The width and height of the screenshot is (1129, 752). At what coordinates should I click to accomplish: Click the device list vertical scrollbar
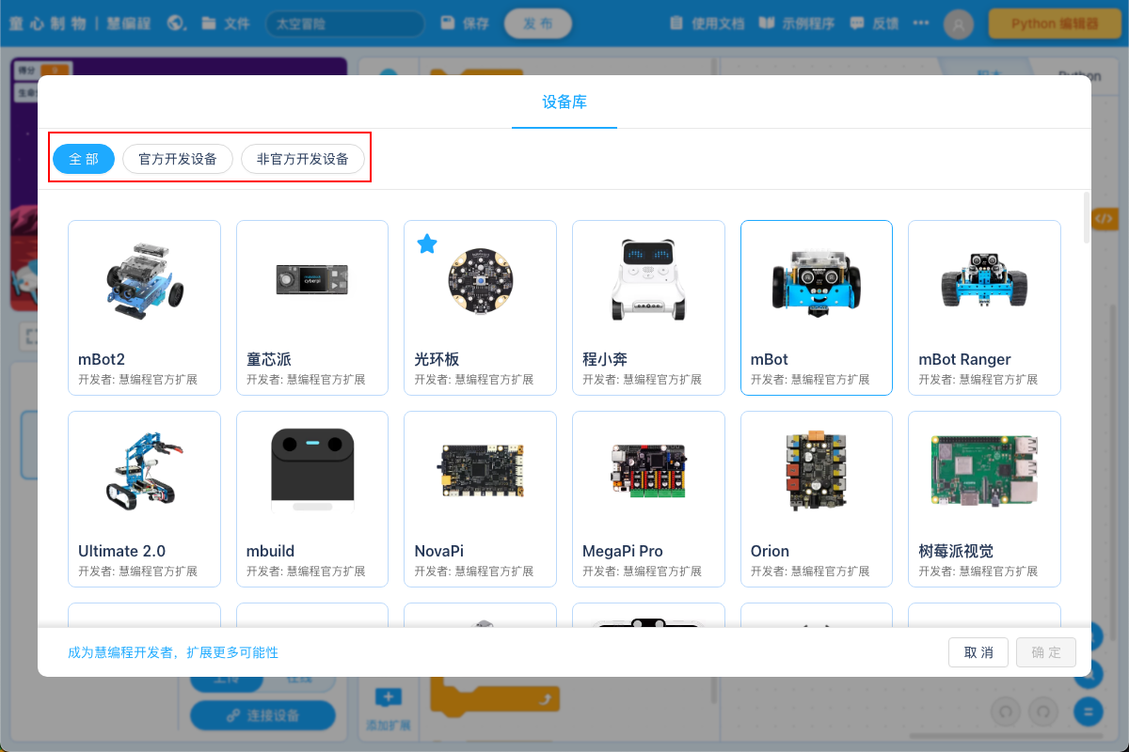point(1088,217)
